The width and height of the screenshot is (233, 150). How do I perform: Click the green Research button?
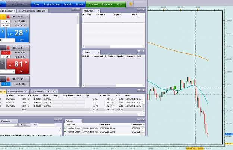click(94, 4)
